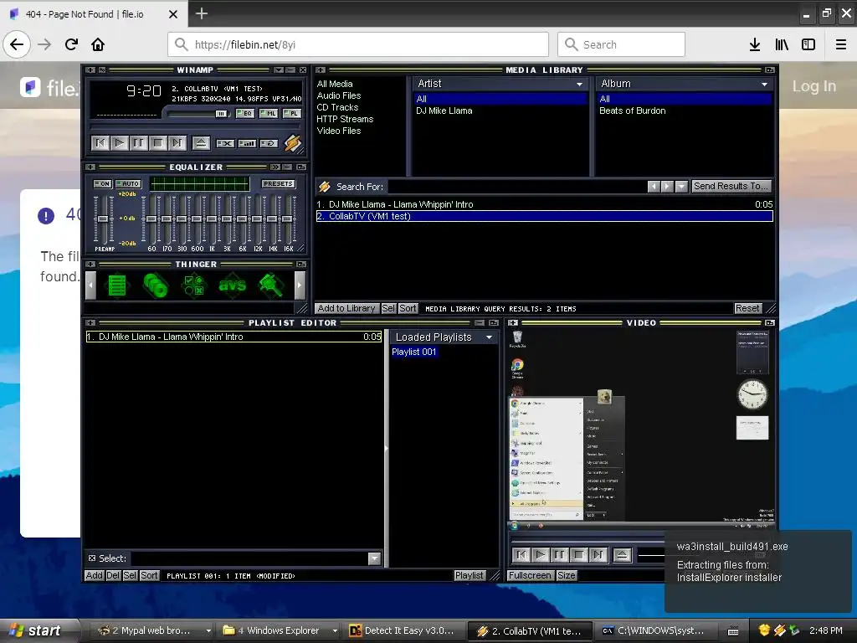Click the Windows start button
Screen dimensions: 857x643
(x=39, y=630)
